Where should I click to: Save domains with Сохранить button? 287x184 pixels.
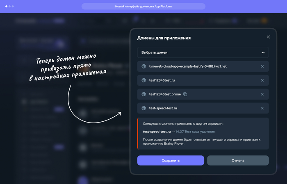pos(171,160)
